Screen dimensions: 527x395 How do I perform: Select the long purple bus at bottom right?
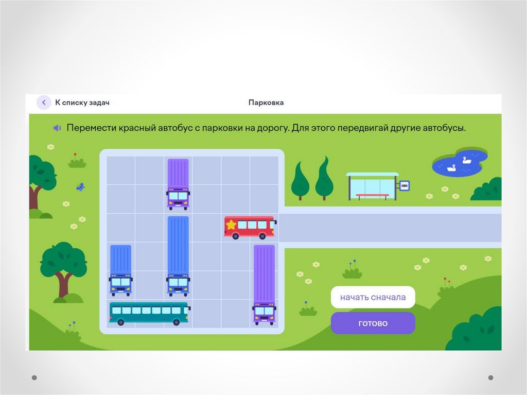tap(264, 285)
